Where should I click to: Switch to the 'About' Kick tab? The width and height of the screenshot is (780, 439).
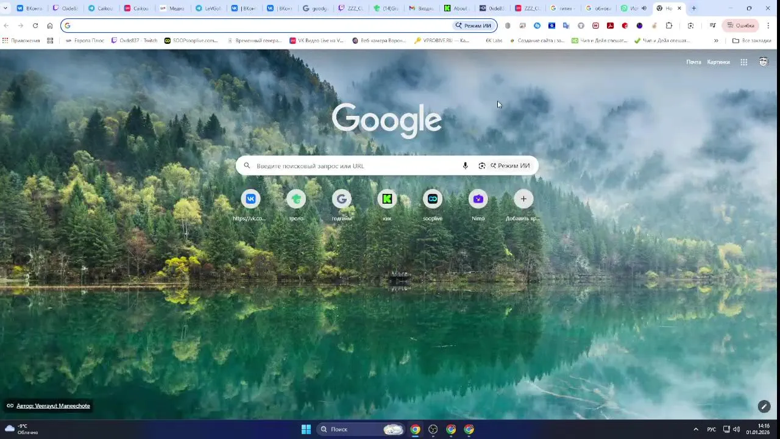(x=457, y=9)
